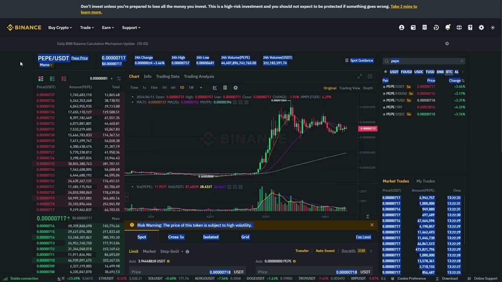This screenshot has height=282, width=502.
Task: Click Auto-Invest link
Action: click(325, 251)
